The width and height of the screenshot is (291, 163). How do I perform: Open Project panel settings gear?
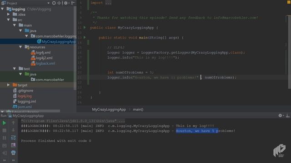[66, 3]
